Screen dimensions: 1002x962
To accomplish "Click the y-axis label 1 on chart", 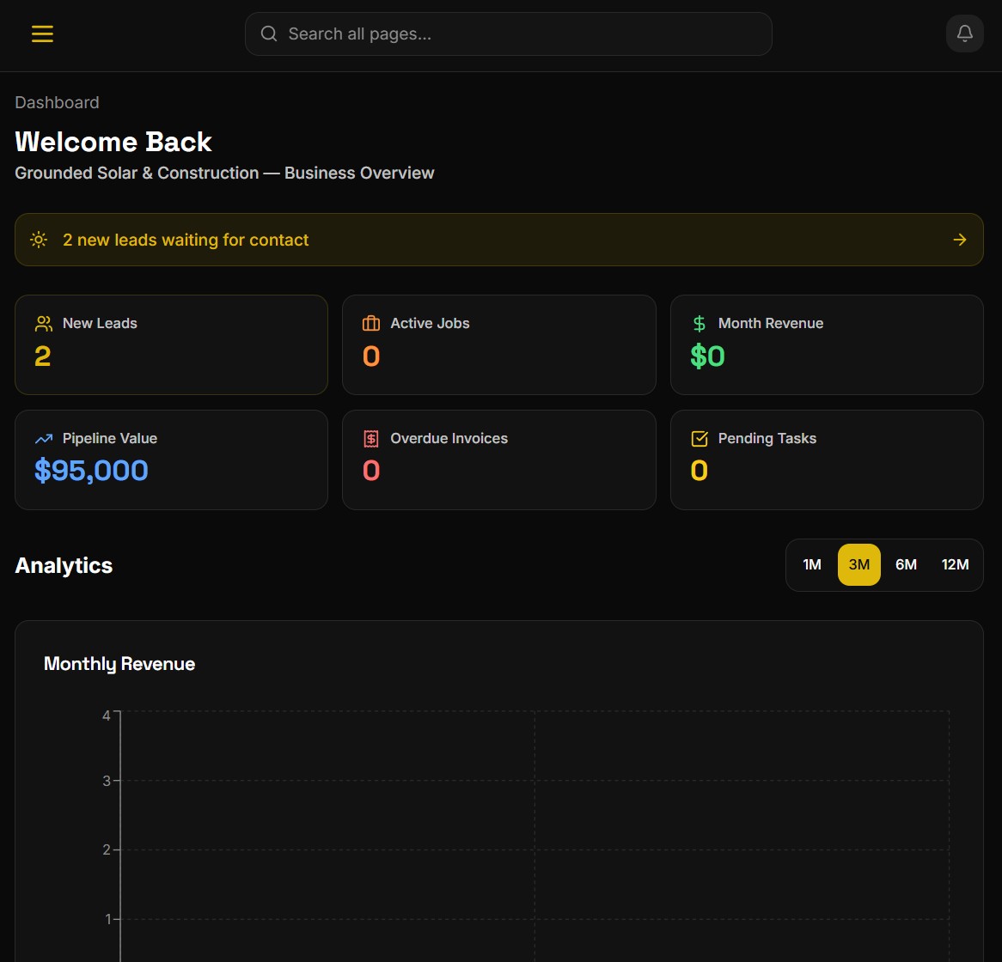I will (108, 919).
